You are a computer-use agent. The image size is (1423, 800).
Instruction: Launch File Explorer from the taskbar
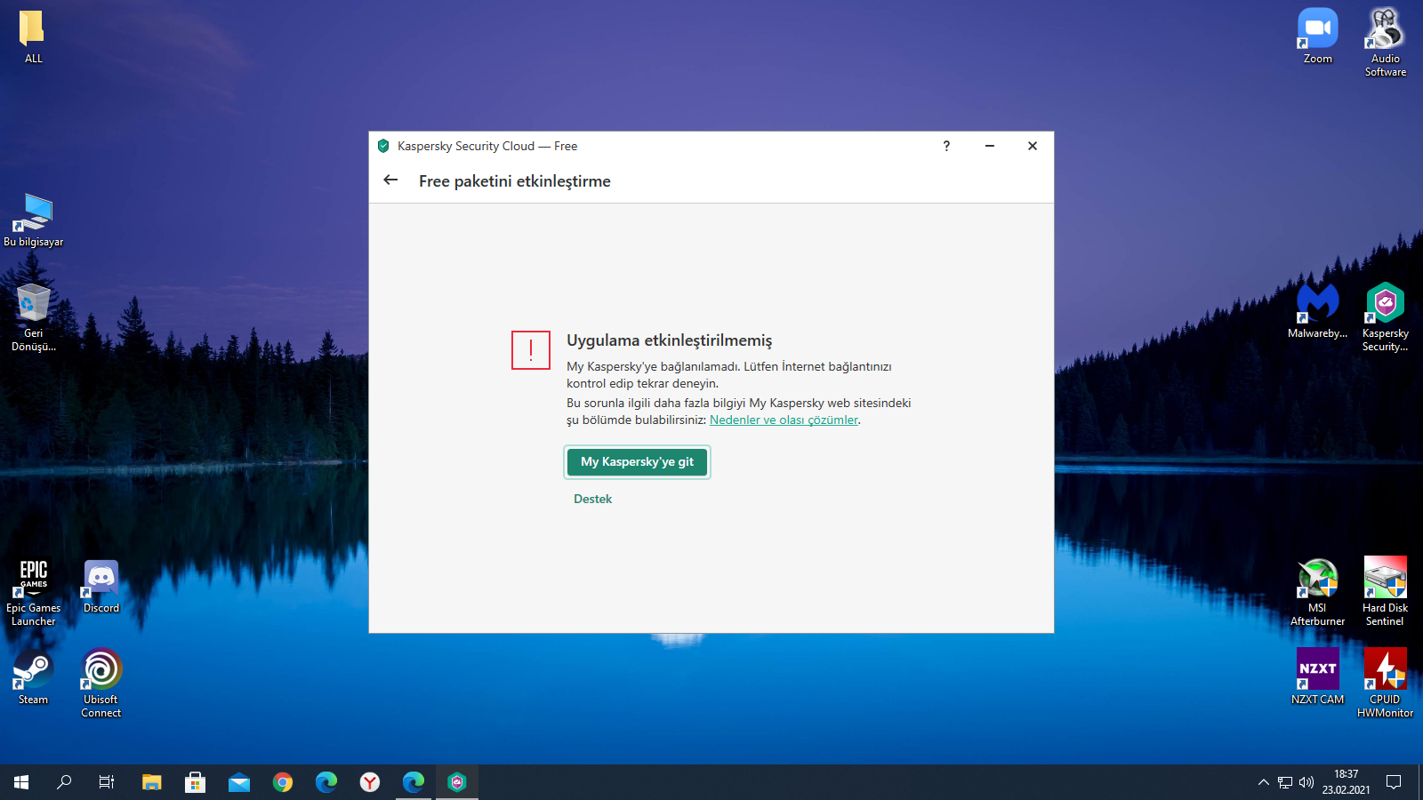coord(152,782)
